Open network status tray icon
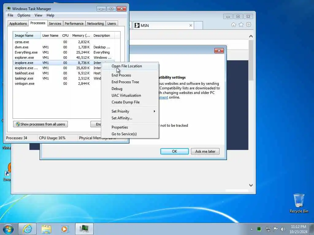Image resolution: width=314 pixels, height=235 pixels. (268, 229)
